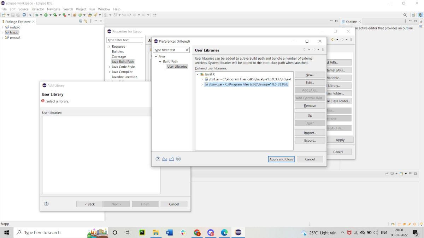This screenshot has height=238, width=424.
Task: Click the help icon in Add Library dialog
Action: tap(46, 204)
